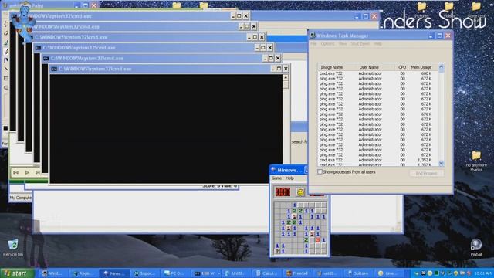Click the Task Manager process list scroll-down arrow

coord(441,163)
